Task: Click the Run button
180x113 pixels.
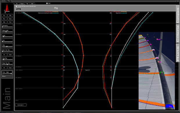Action: (x=4, y=19)
